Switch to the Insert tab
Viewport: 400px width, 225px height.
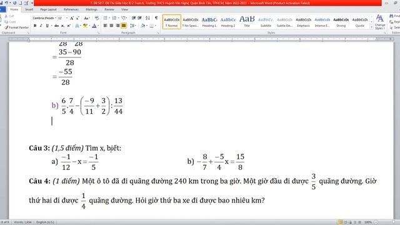click(29, 9)
